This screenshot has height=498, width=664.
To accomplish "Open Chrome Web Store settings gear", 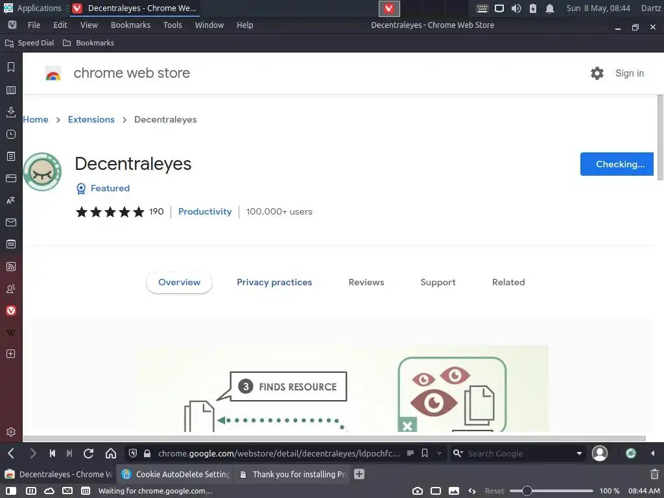I will (x=597, y=73).
